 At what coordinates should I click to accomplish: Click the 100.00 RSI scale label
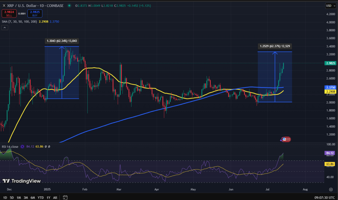tap(331, 145)
